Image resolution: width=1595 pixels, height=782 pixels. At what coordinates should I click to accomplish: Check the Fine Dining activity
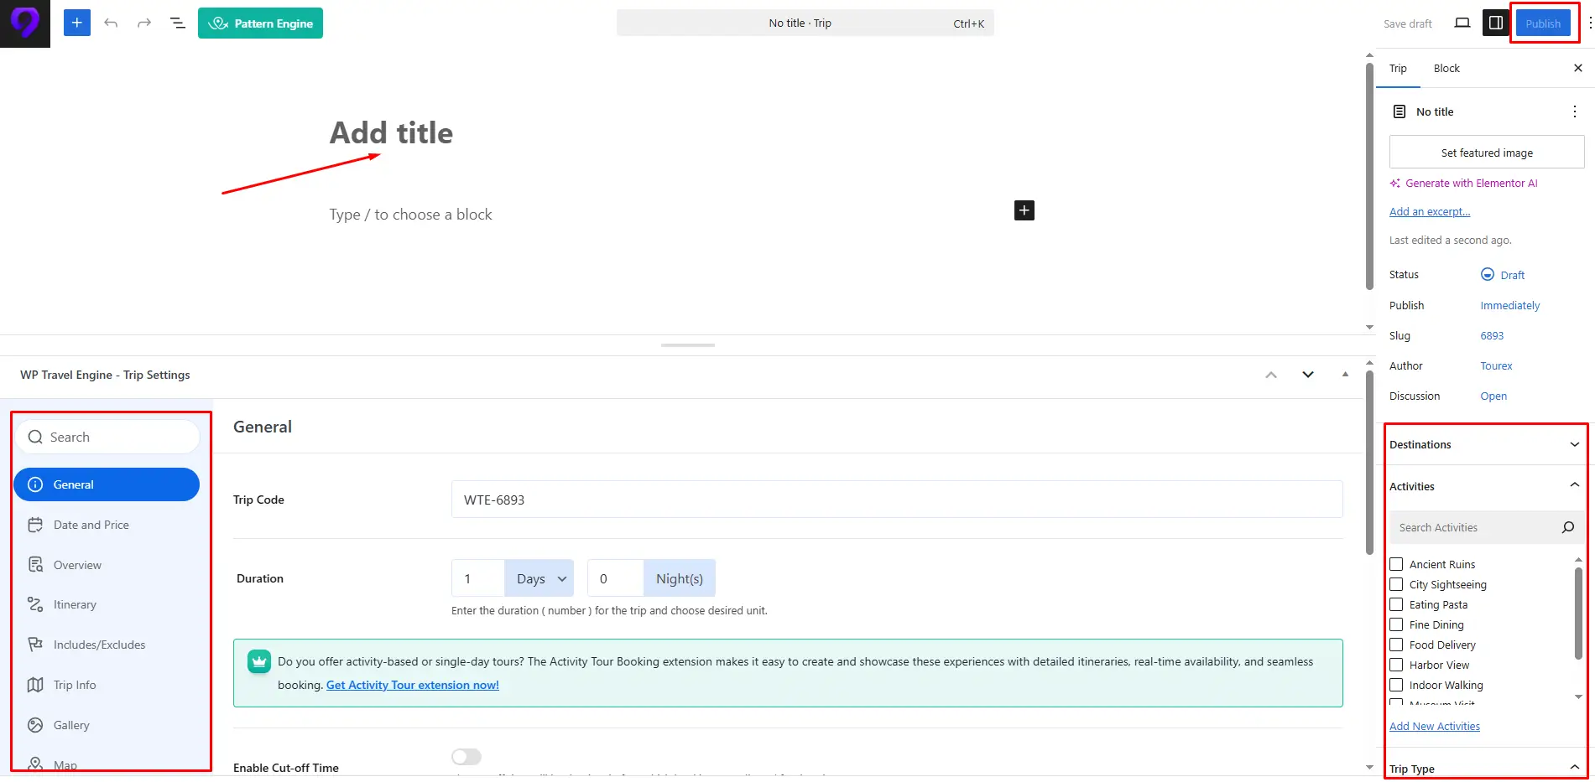click(1396, 624)
